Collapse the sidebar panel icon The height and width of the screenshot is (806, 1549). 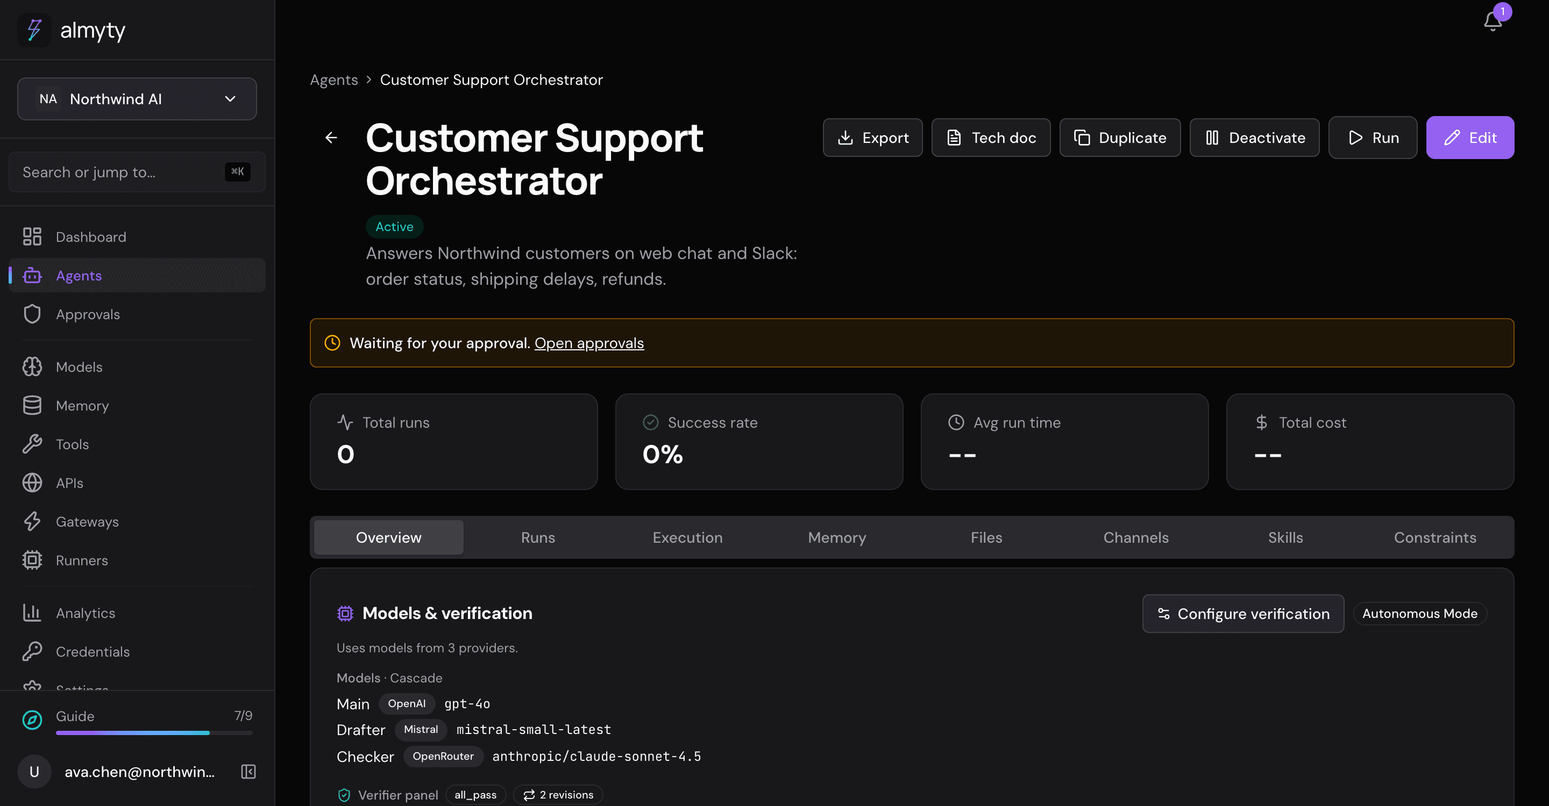pyautogui.click(x=248, y=772)
